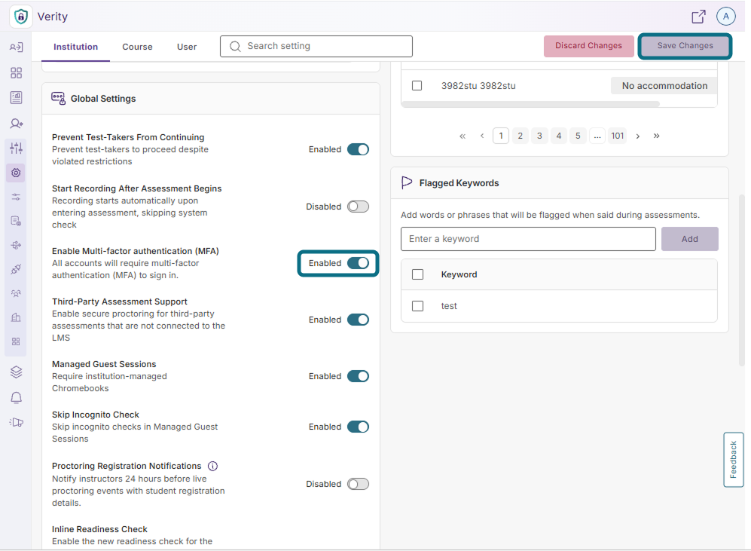Switch to the Course tab
Image resolution: width=751 pixels, height=551 pixels.
[137, 47]
